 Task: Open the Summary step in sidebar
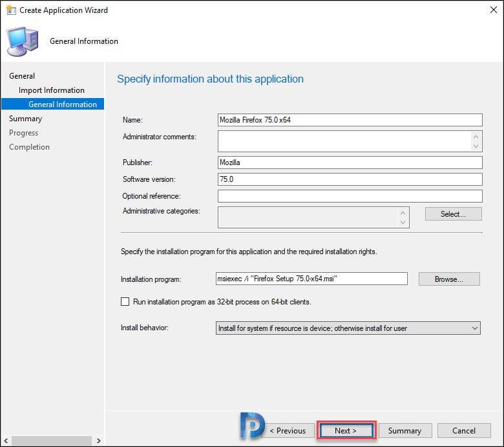[25, 119]
